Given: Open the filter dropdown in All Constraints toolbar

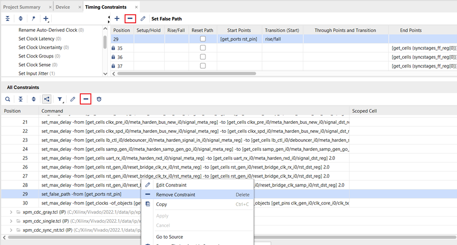Looking at the screenshot, I should 60,99.
